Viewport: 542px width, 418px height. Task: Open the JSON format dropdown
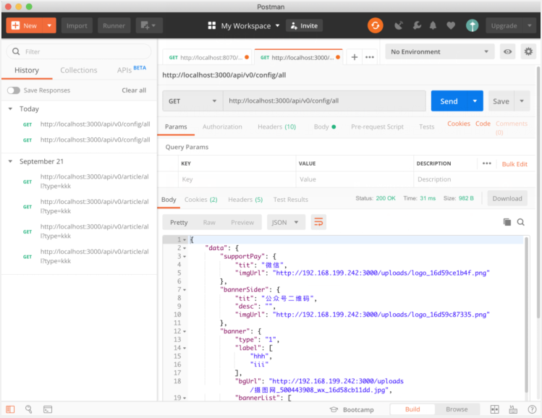tap(287, 222)
